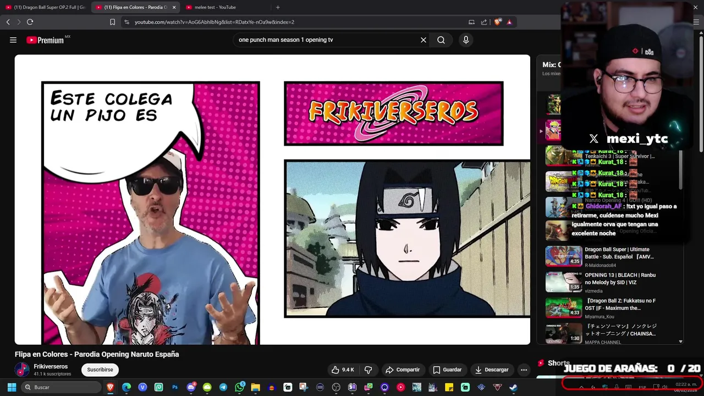Share video via Compartir button
704x396 pixels.
coord(403,370)
